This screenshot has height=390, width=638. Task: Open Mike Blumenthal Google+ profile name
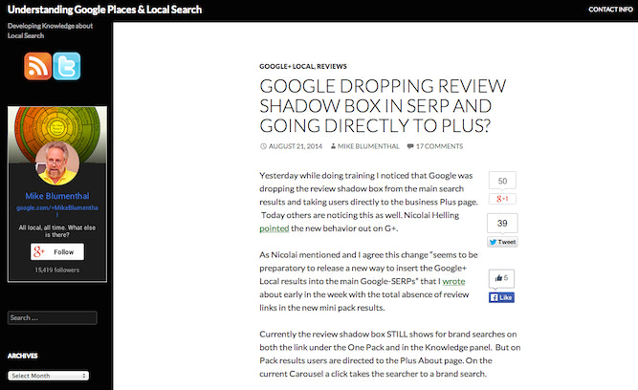pos(57,196)
